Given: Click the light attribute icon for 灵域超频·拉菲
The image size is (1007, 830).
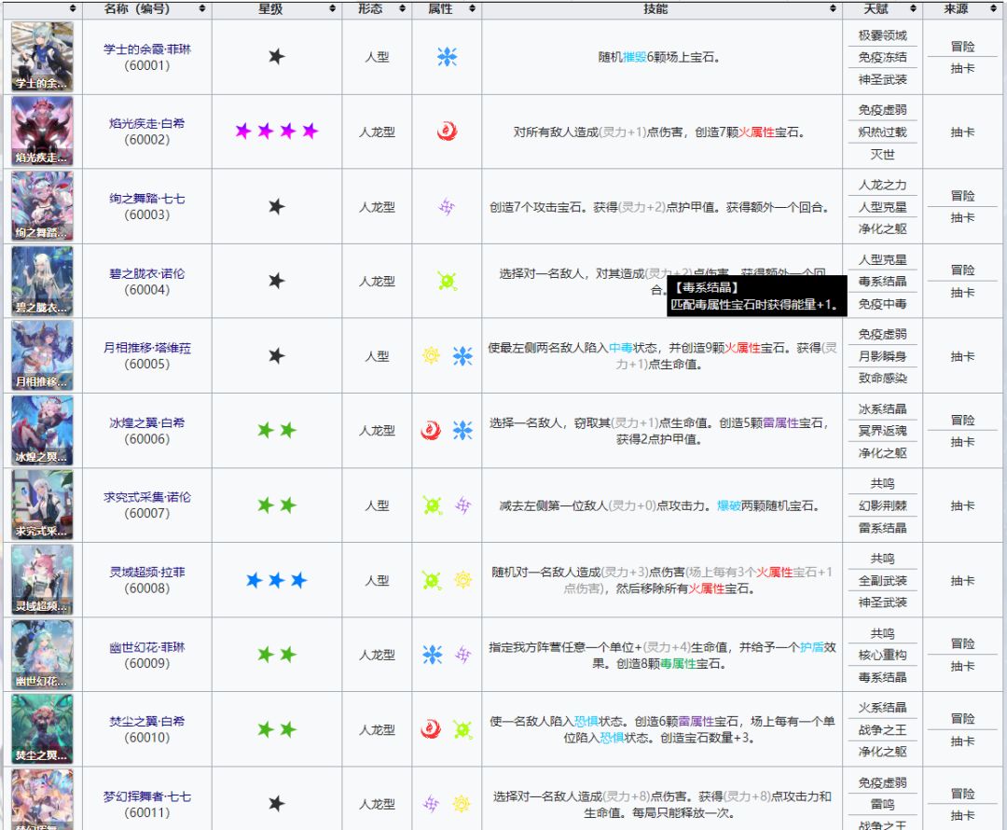Looking at the screenshot, I should coord(463,580).
